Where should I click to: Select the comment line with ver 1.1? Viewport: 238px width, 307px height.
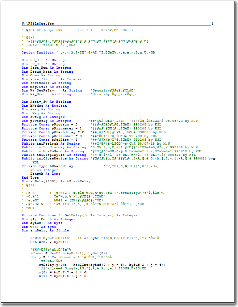point(77,30)
